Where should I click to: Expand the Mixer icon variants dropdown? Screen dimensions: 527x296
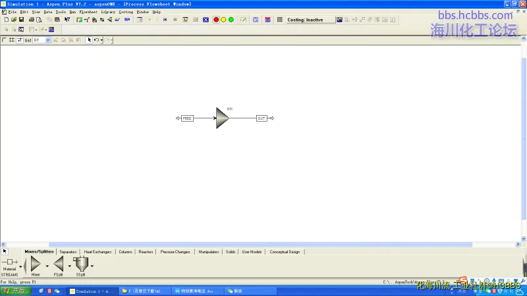tap(47, 266)
